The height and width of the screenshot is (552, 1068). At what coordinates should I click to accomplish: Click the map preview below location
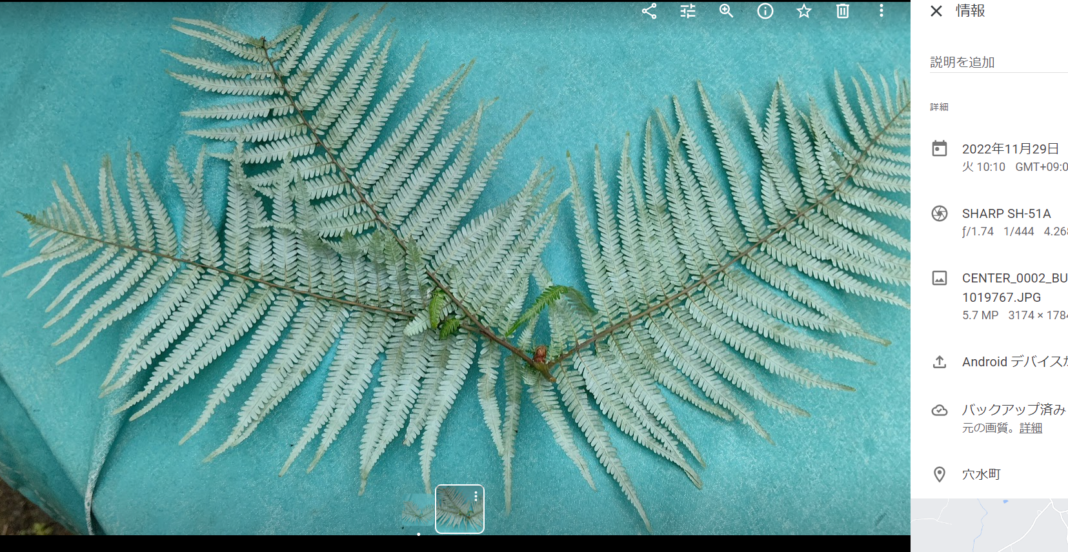coord(989,526)
